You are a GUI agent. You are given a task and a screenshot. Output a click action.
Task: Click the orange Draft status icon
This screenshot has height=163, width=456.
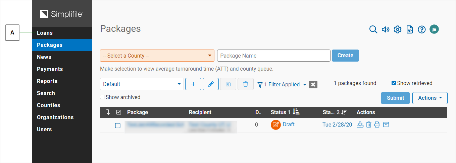[x=276, y=125]
